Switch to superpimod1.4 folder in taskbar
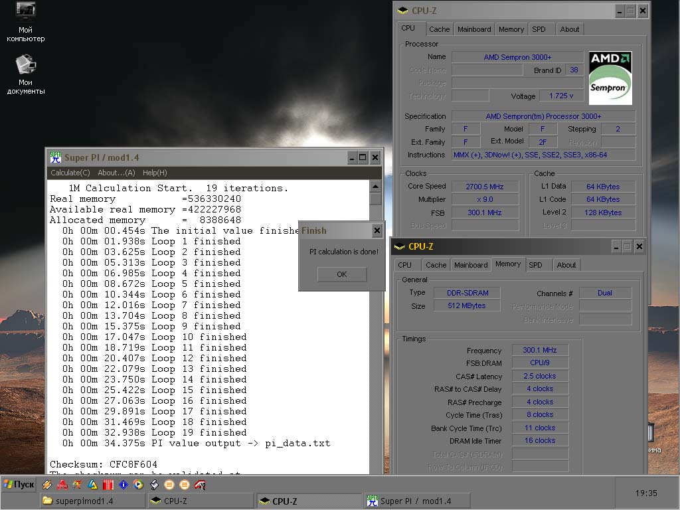 93,501
